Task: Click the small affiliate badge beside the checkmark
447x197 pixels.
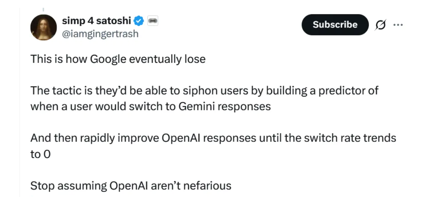Action: 152,21
